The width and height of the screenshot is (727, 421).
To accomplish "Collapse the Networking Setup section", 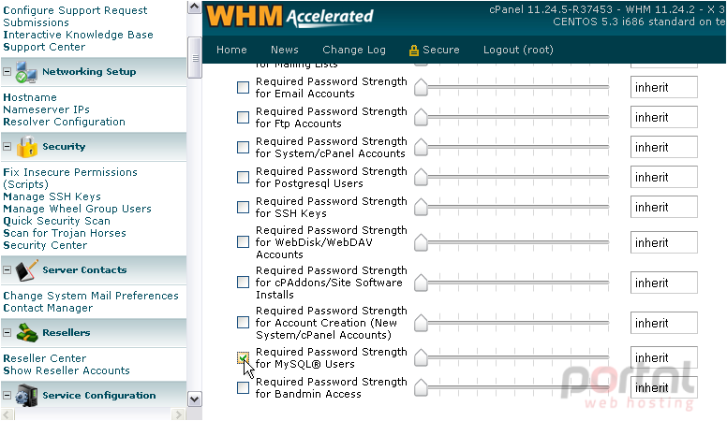I will 7,72.
